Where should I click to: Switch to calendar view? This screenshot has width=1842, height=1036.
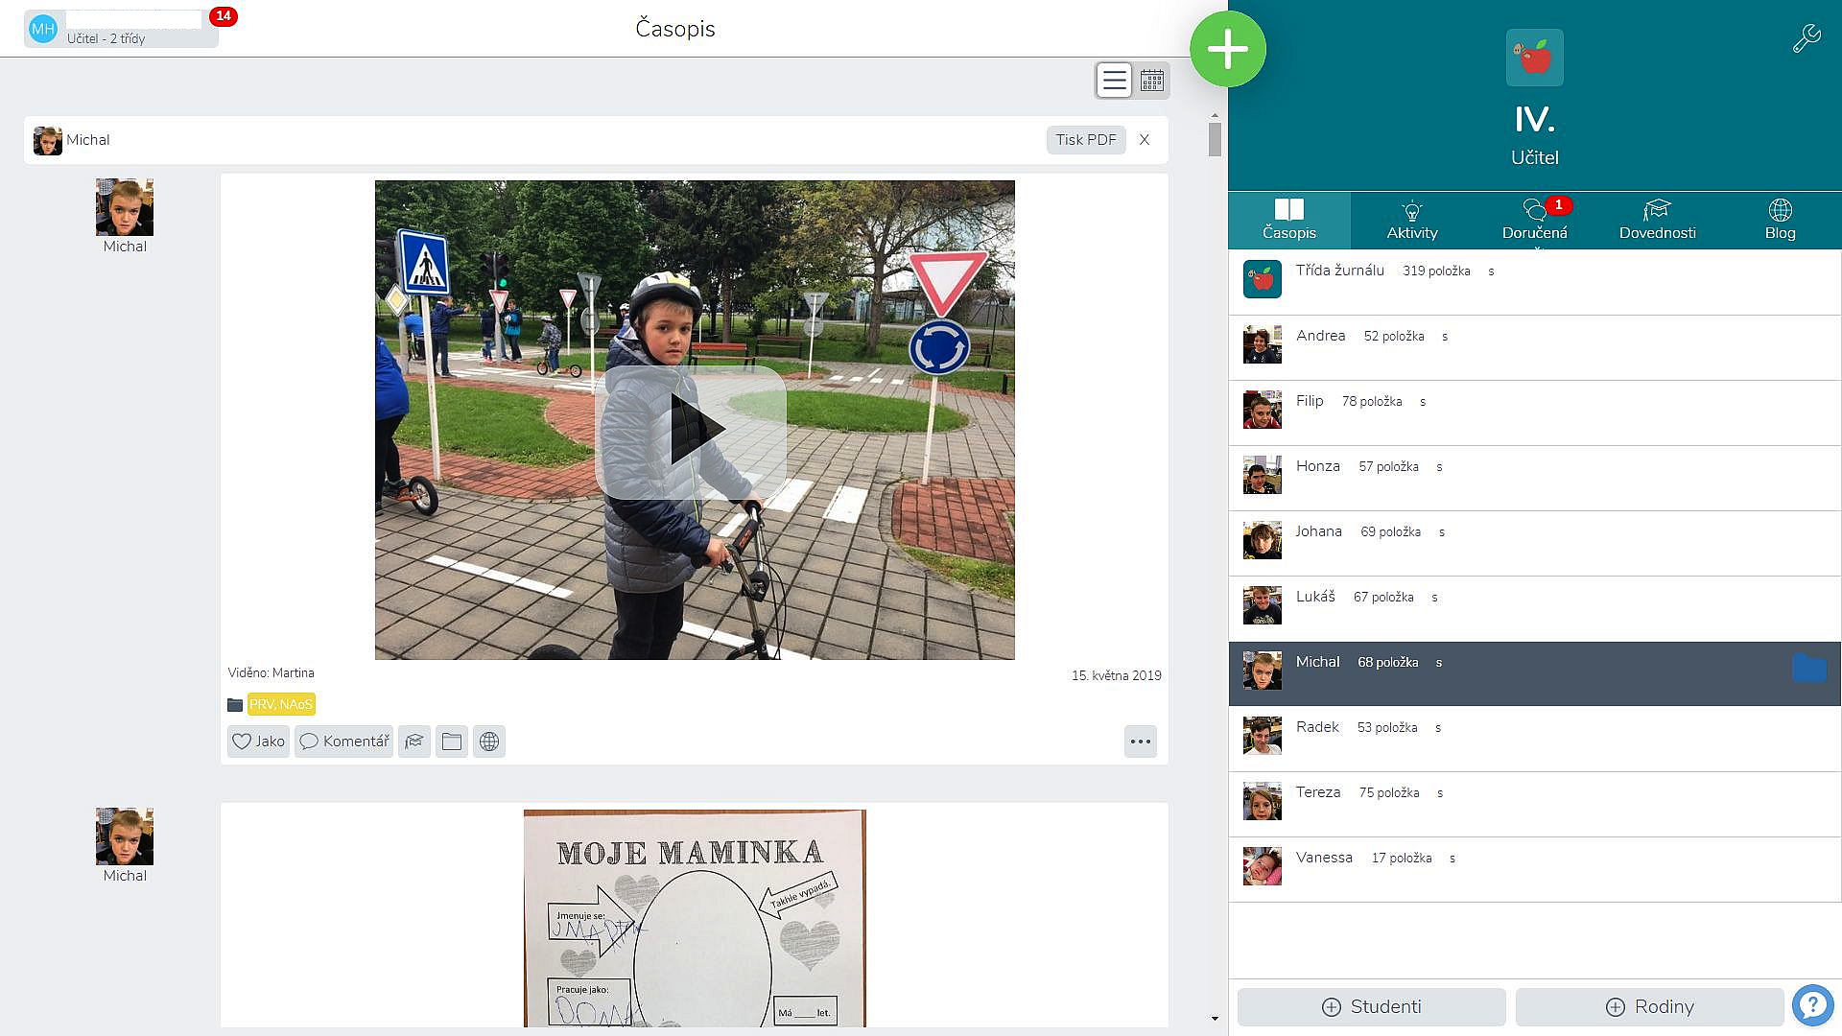(x=1152, y=81)
